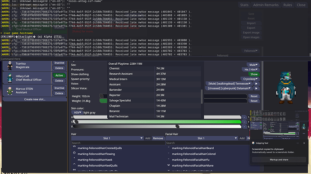
Task: Toggle the Show clothing button
Action: [x=254, y=74]
